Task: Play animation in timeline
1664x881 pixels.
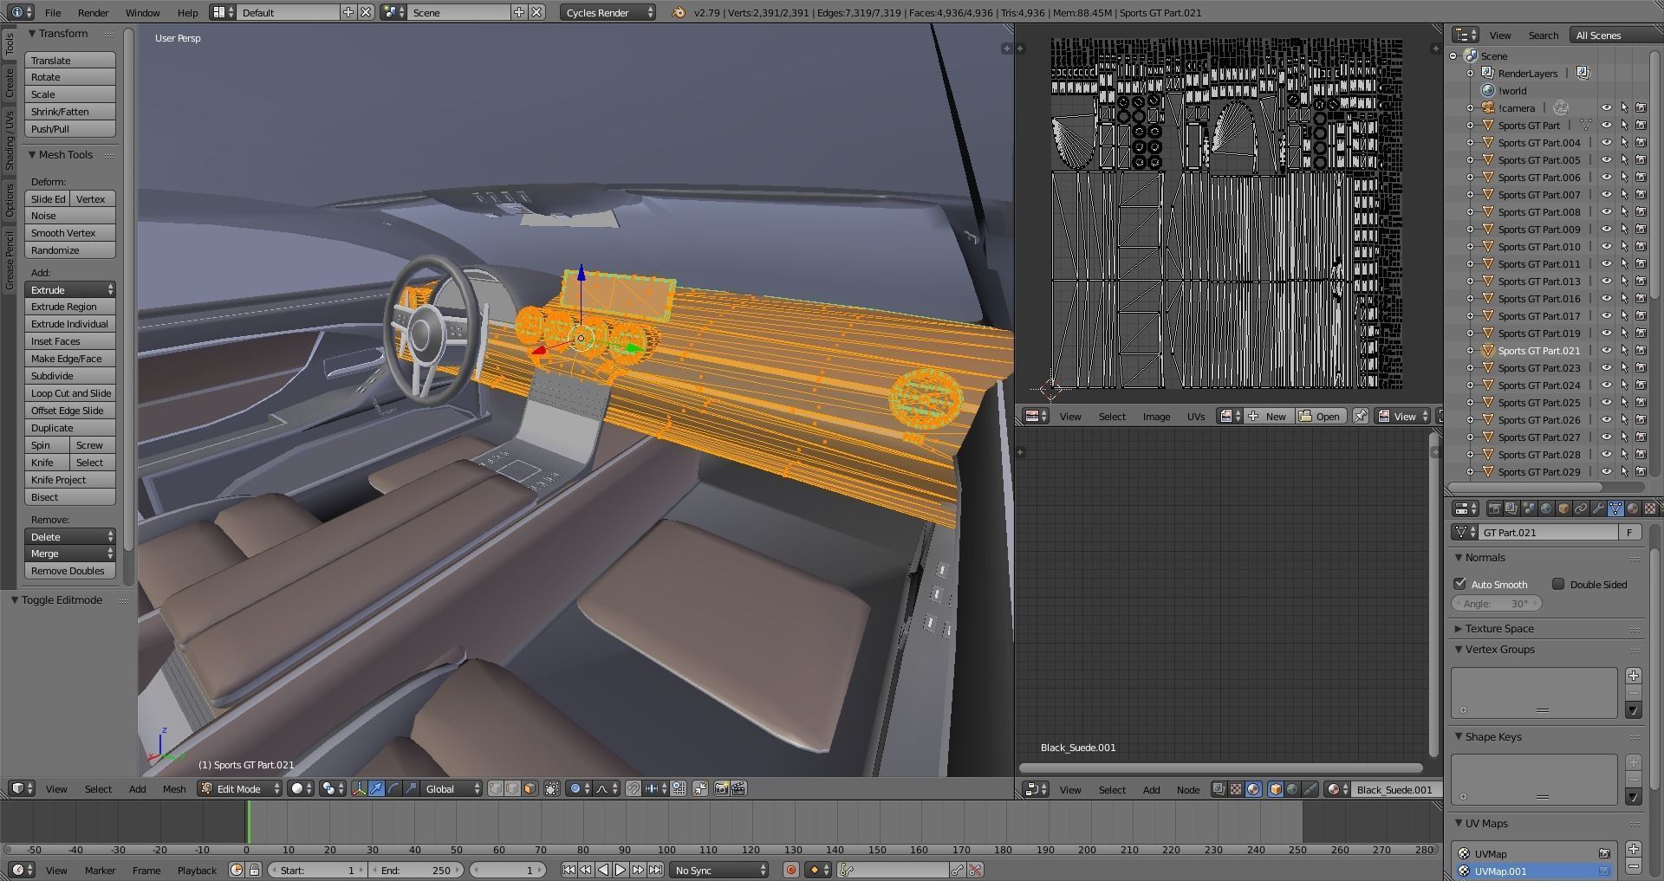Action: click(621, 870)
